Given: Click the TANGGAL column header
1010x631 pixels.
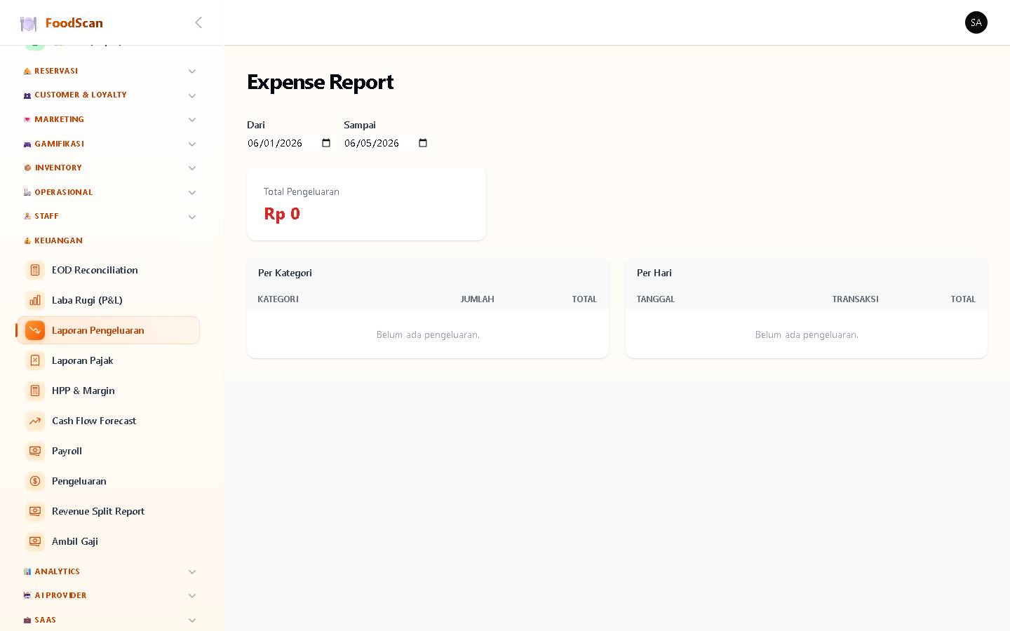Looking at the screenshot, I should [656, 299].
